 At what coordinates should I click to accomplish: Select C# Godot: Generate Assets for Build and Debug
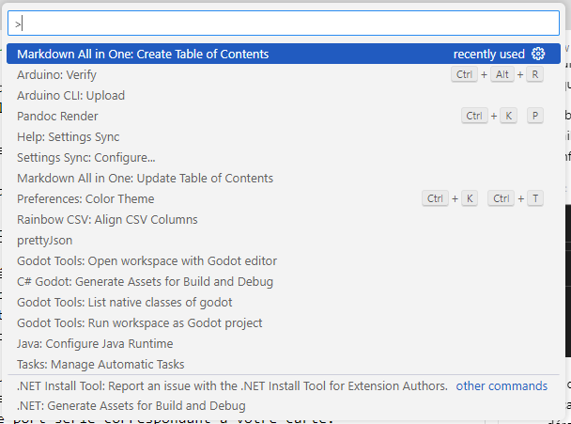145,282
